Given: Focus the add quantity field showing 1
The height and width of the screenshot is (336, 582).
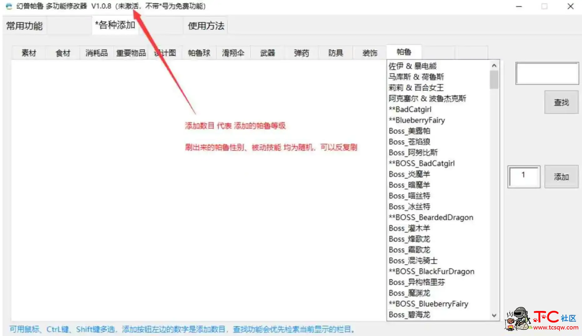Looking at the screenshot, I should point(524,177).
